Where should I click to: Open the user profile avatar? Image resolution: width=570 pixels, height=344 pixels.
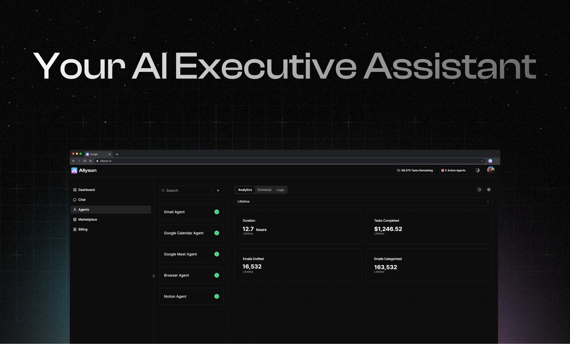tap(490, 170)
